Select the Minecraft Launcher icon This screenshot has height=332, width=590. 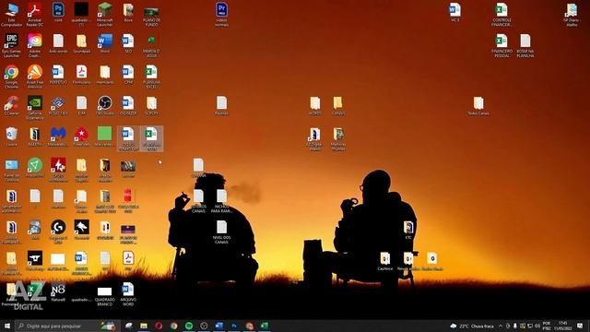pyautogui.click(x=104, y=15)
